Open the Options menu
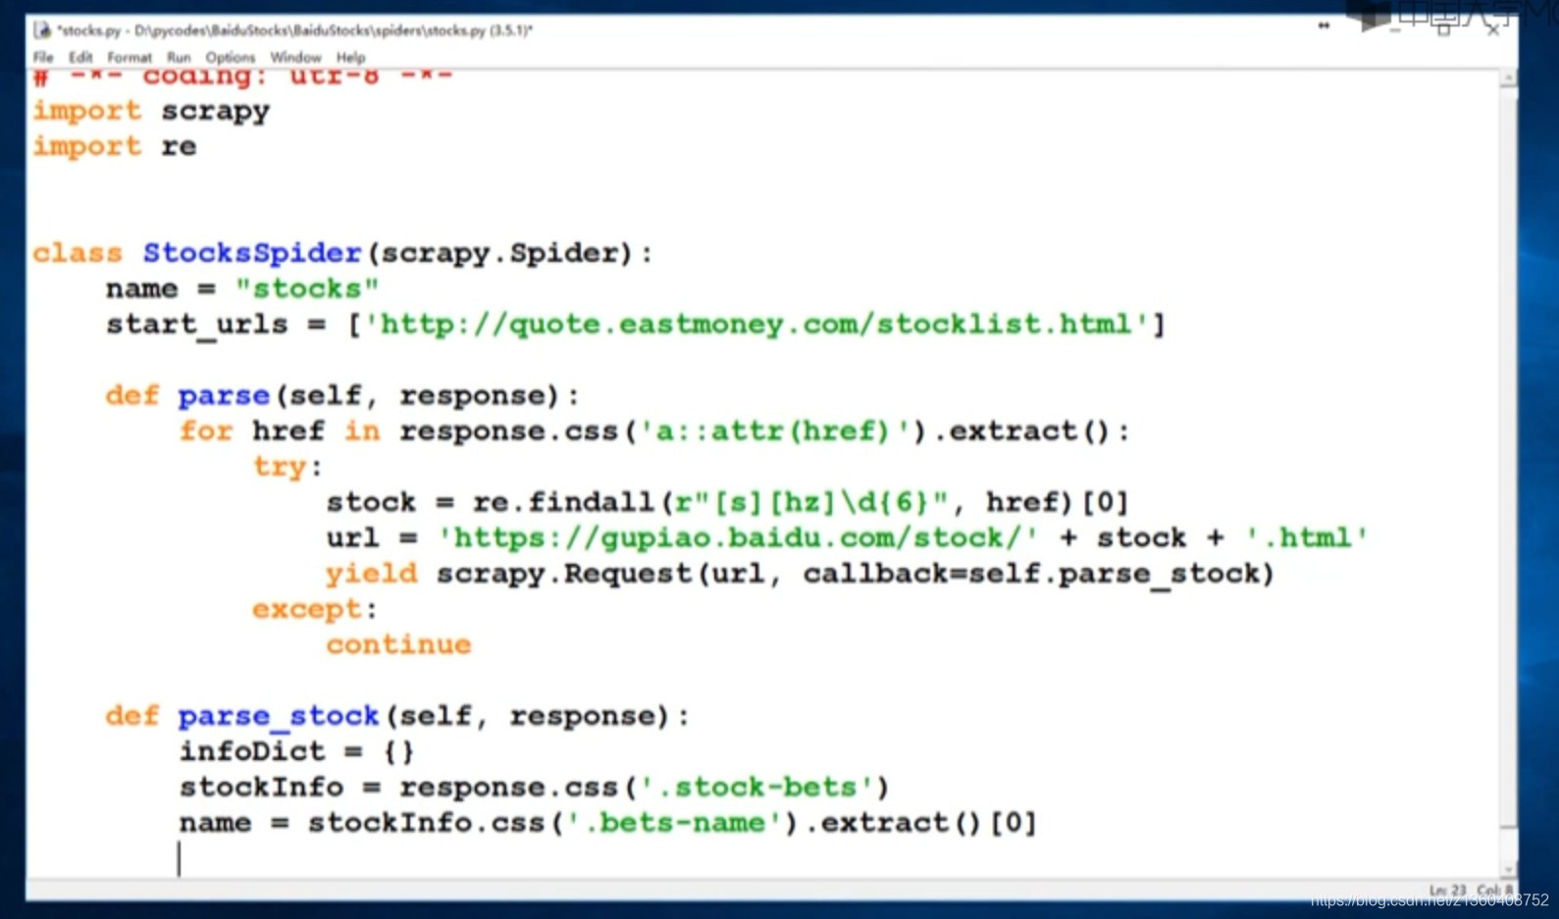The height and width of the screenshot is (919, 1559). pyautogui.click(x=231, y=58)
